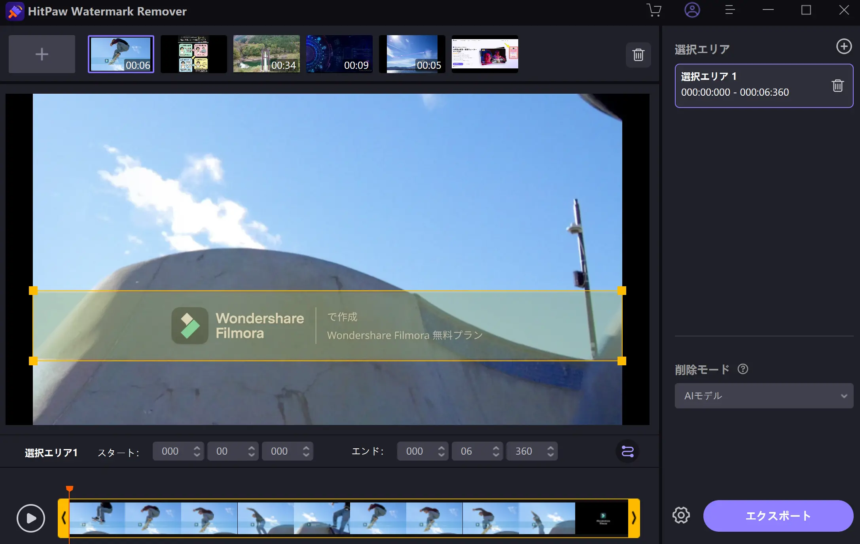Delete 選択エリア 1 using its trash icon
The height and width of the screenshot is (544, 860).
[x=837, y=85]
